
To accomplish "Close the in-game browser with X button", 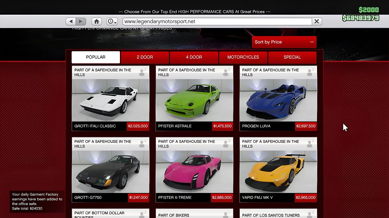I will [317, 21].
